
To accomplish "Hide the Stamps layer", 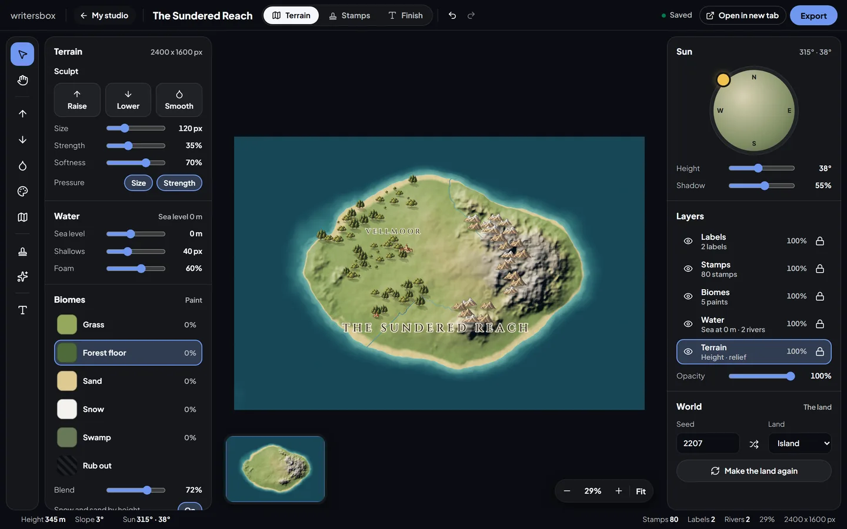I will [x=688, y=269].
